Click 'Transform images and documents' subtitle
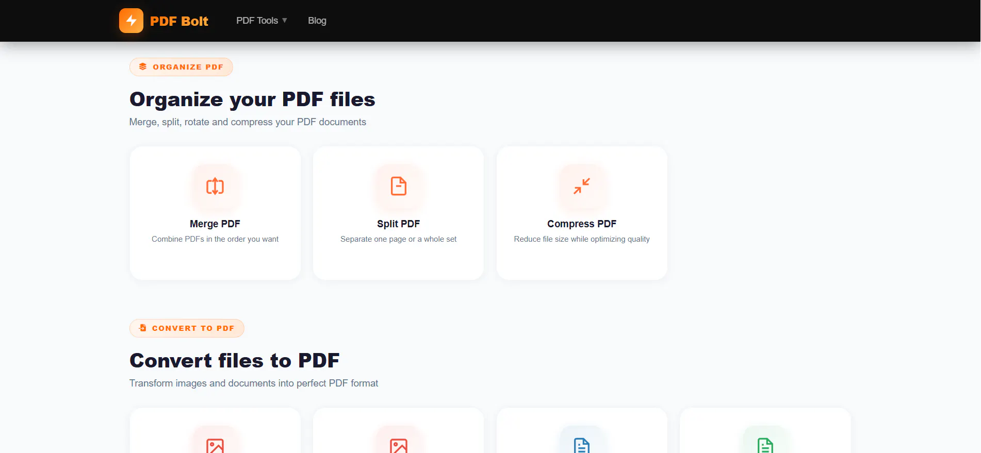This screenshot has width=981, height=453. [254, 383]
